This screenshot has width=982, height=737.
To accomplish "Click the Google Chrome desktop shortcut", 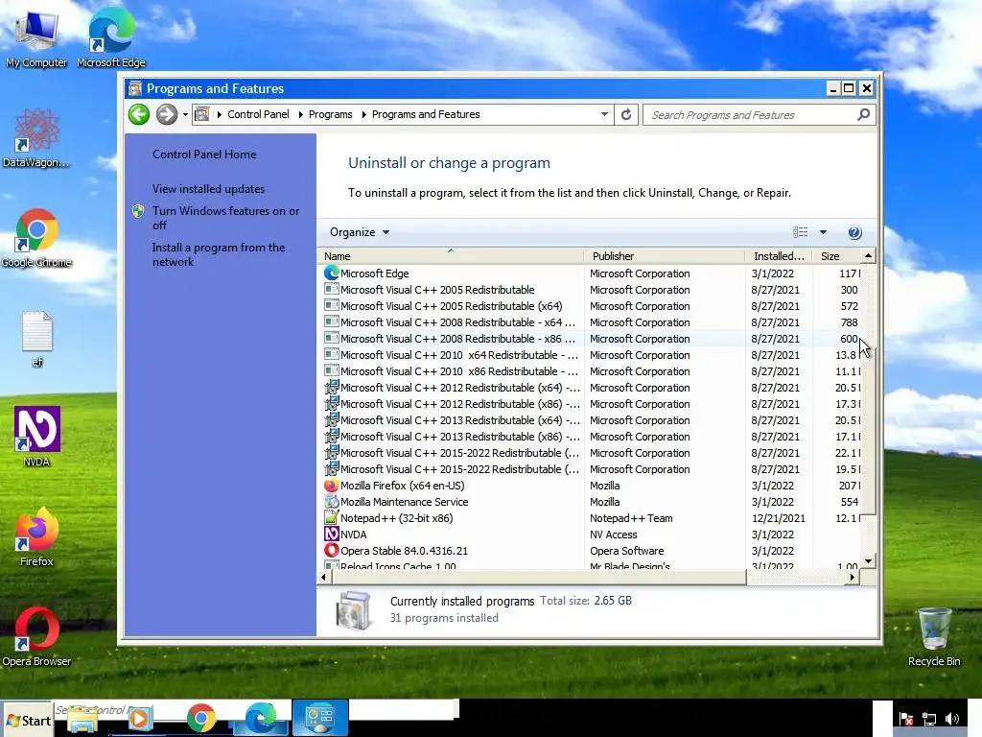I will point(36,238).
